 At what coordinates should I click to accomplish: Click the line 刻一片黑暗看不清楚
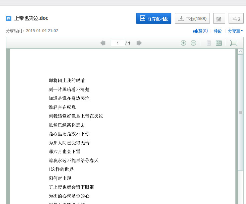pos(69,89)
